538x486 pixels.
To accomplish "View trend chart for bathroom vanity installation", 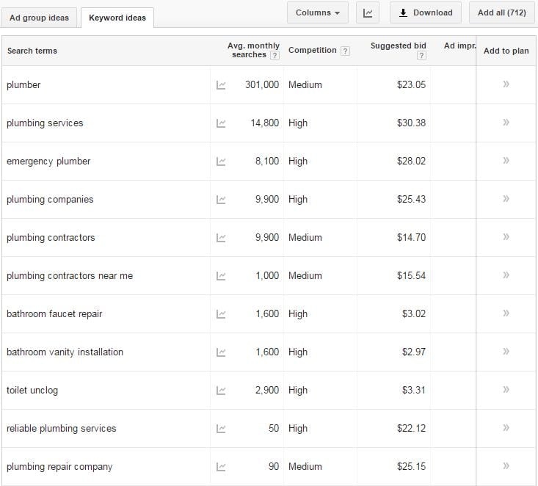I will (x=221, y=352).
